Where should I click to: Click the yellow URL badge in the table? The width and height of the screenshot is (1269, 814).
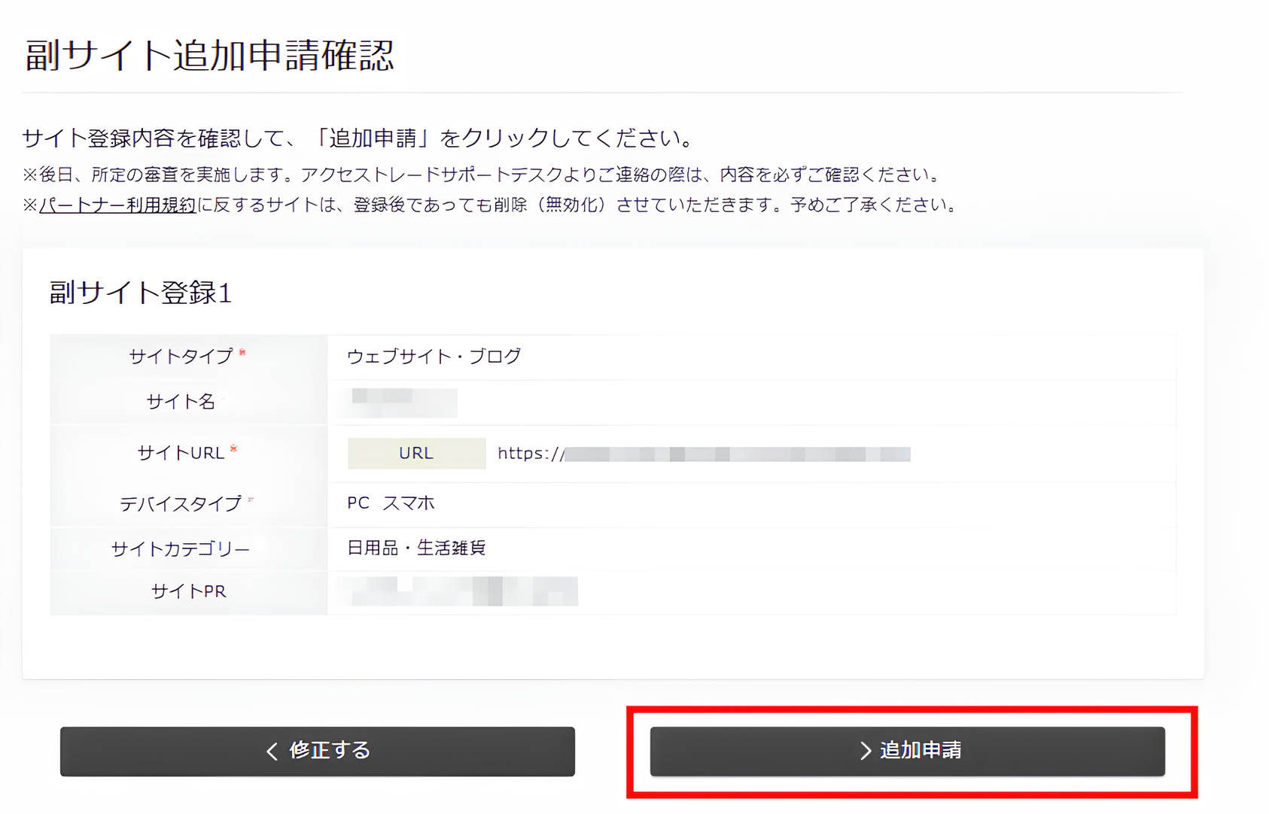pyautogui.click(x=415, y=453)
